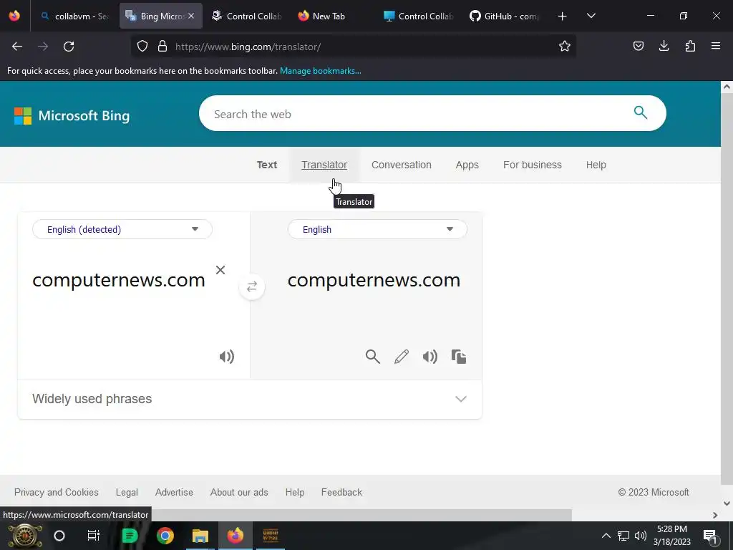
Task: Switch to first Control Collab tab
Action: [246, 16]
